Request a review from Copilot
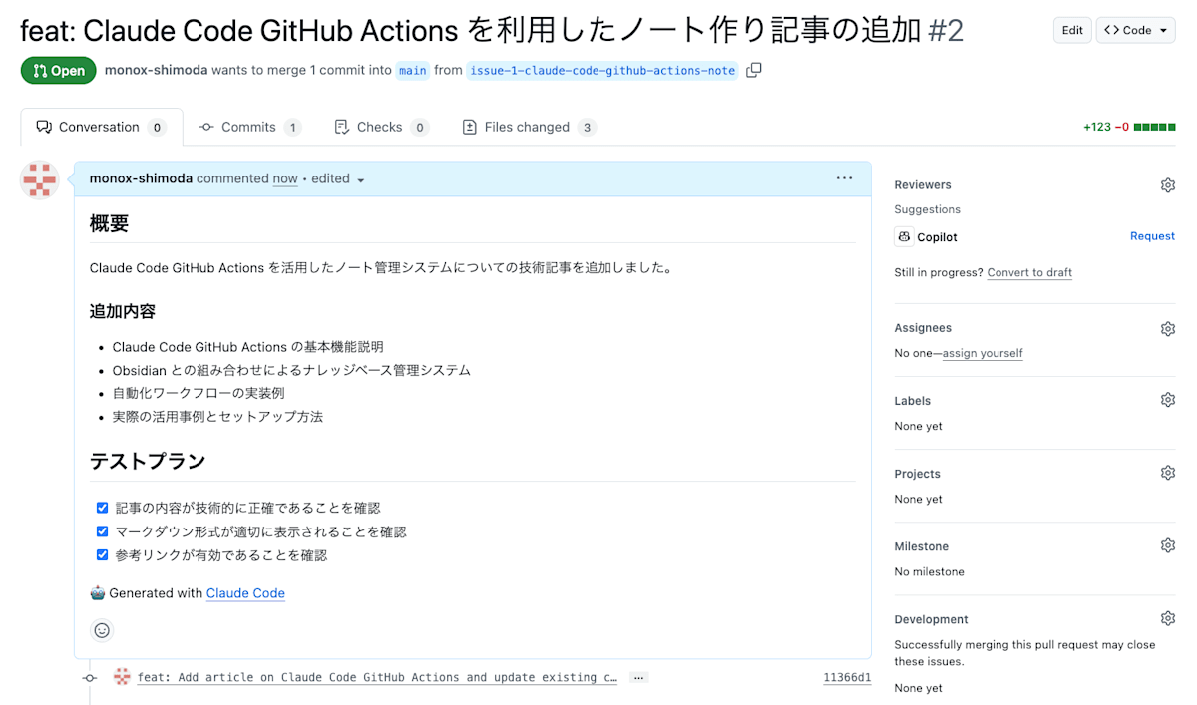1197x705 pixels. (x=1152, y=236)
